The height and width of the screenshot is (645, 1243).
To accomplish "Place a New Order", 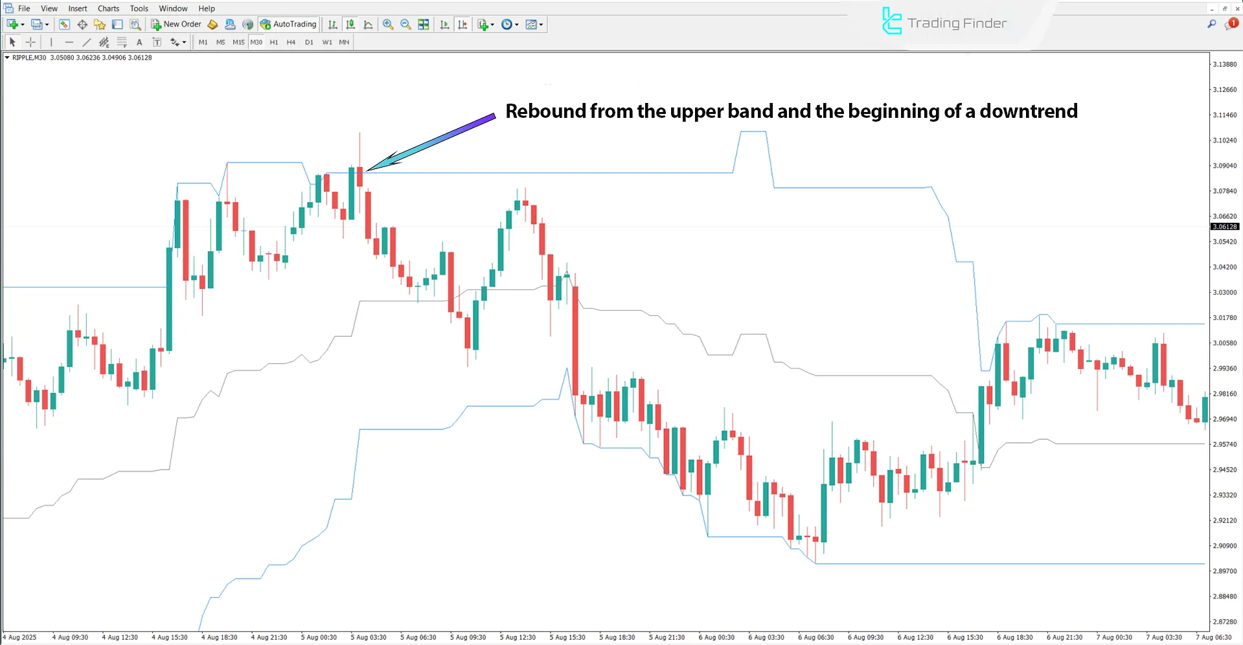I will (176, 24).
